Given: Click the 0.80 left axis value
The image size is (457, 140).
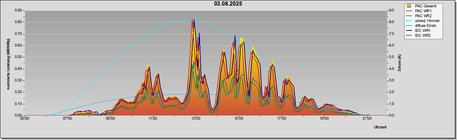Looking at the screenshot, I should [18, 22].
